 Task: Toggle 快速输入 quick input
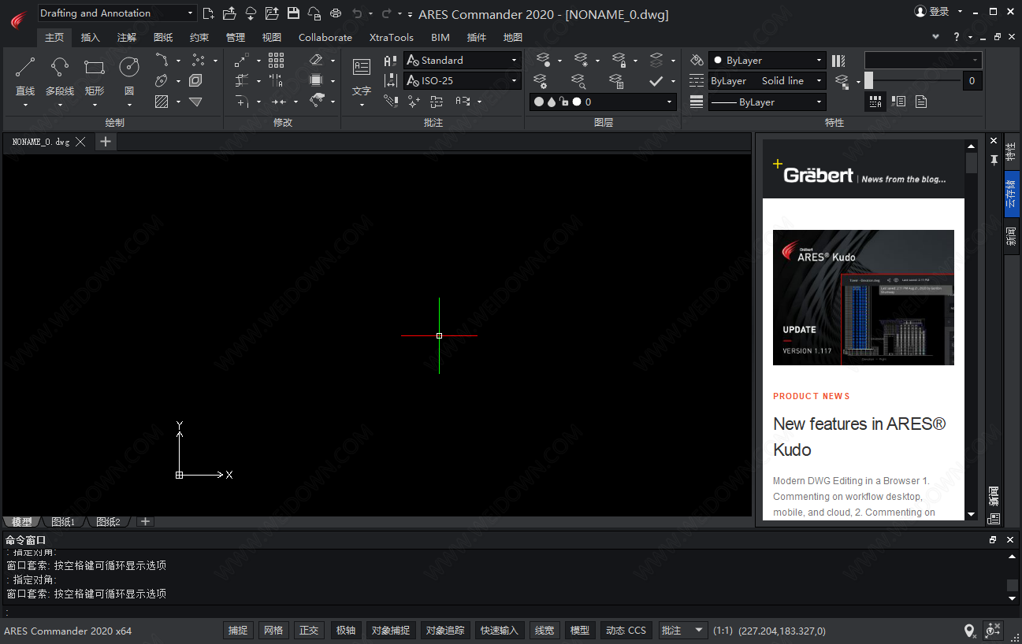tap(500, 631)
